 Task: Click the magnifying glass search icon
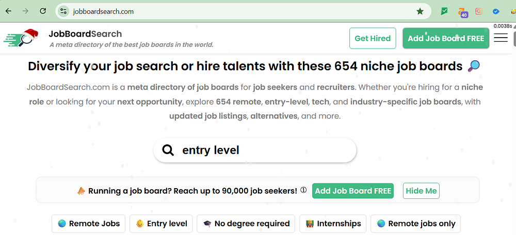click(x=168, y=150)
